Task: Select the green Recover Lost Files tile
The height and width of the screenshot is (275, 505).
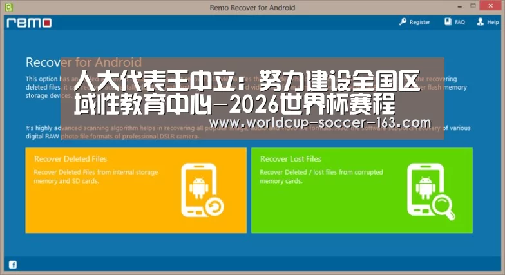Action: pyautogui.click(x=362, y=191)
